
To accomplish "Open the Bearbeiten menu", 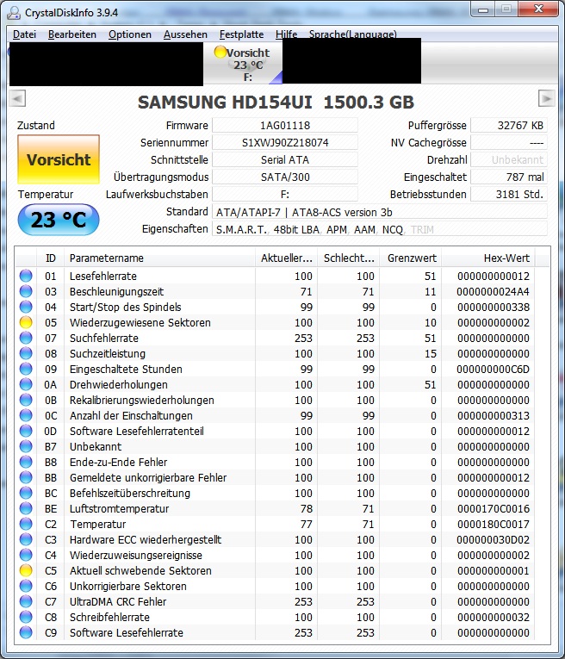I will pyautogui.click(x=72, y=34).
